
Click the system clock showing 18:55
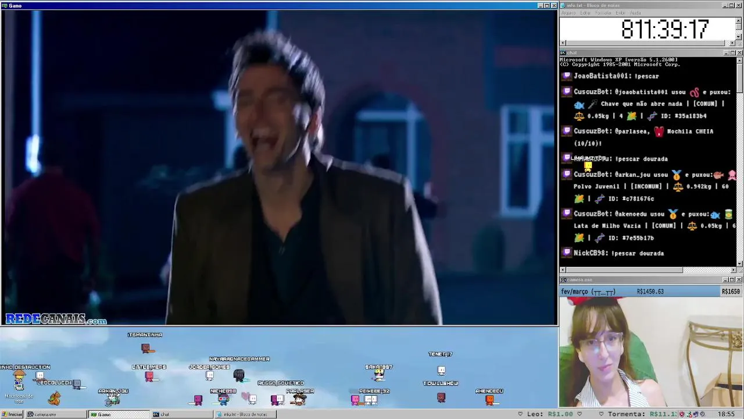pyautogui.click(x=726, y=414)
